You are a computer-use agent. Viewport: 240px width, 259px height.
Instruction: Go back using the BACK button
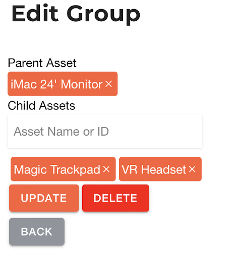click(x=37, y=232)
